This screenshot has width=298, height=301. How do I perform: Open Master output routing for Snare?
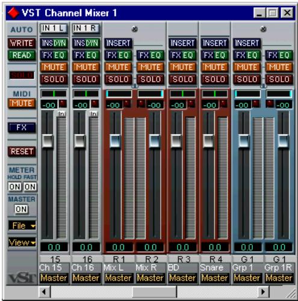pos(215,278)
